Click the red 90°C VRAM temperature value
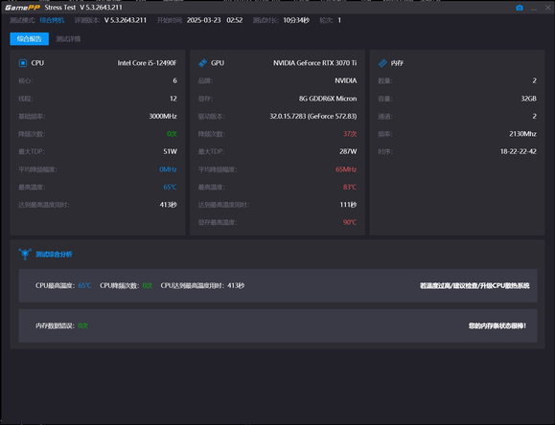Image resolution: width=555 pixels, height=425 pixels. tap(350, 222)
